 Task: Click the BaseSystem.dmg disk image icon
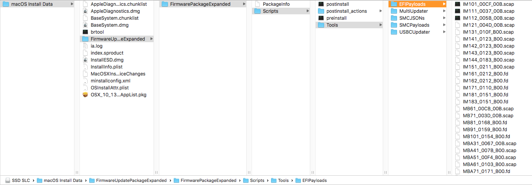(x=85, y=25)
